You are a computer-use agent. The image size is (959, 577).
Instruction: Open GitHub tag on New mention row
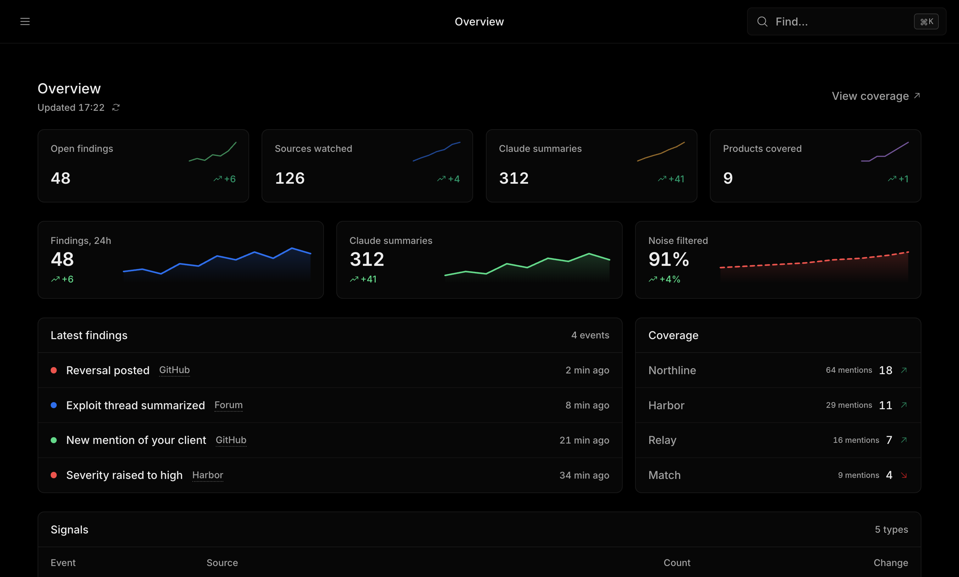pyautogui.click(x=231, y=440)
